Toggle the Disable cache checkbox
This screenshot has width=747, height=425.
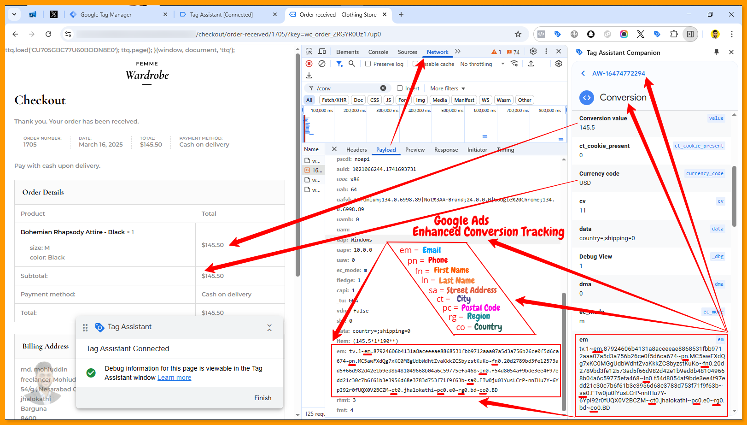point(415,64)
